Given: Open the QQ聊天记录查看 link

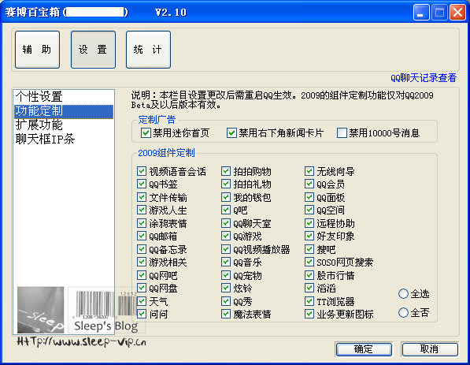Looking at the screenshot, I should [424, 78].
